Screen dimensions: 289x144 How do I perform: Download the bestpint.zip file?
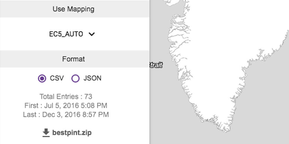point(72,133)
